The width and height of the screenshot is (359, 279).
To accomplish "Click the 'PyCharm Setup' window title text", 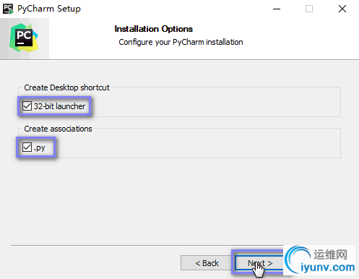I will coord(49,9).
